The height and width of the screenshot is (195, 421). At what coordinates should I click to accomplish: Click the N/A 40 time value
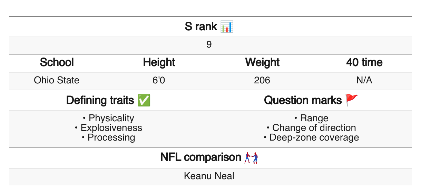coord(364,80)
